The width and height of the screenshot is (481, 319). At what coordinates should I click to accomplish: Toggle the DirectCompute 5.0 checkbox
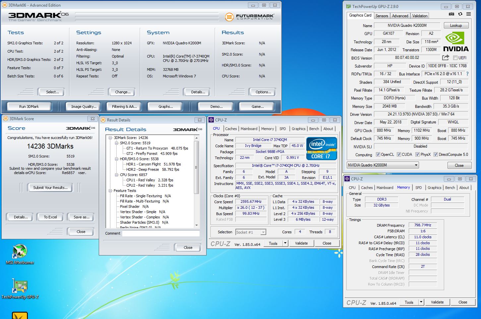pyautogui.click(x=436, y=155)
